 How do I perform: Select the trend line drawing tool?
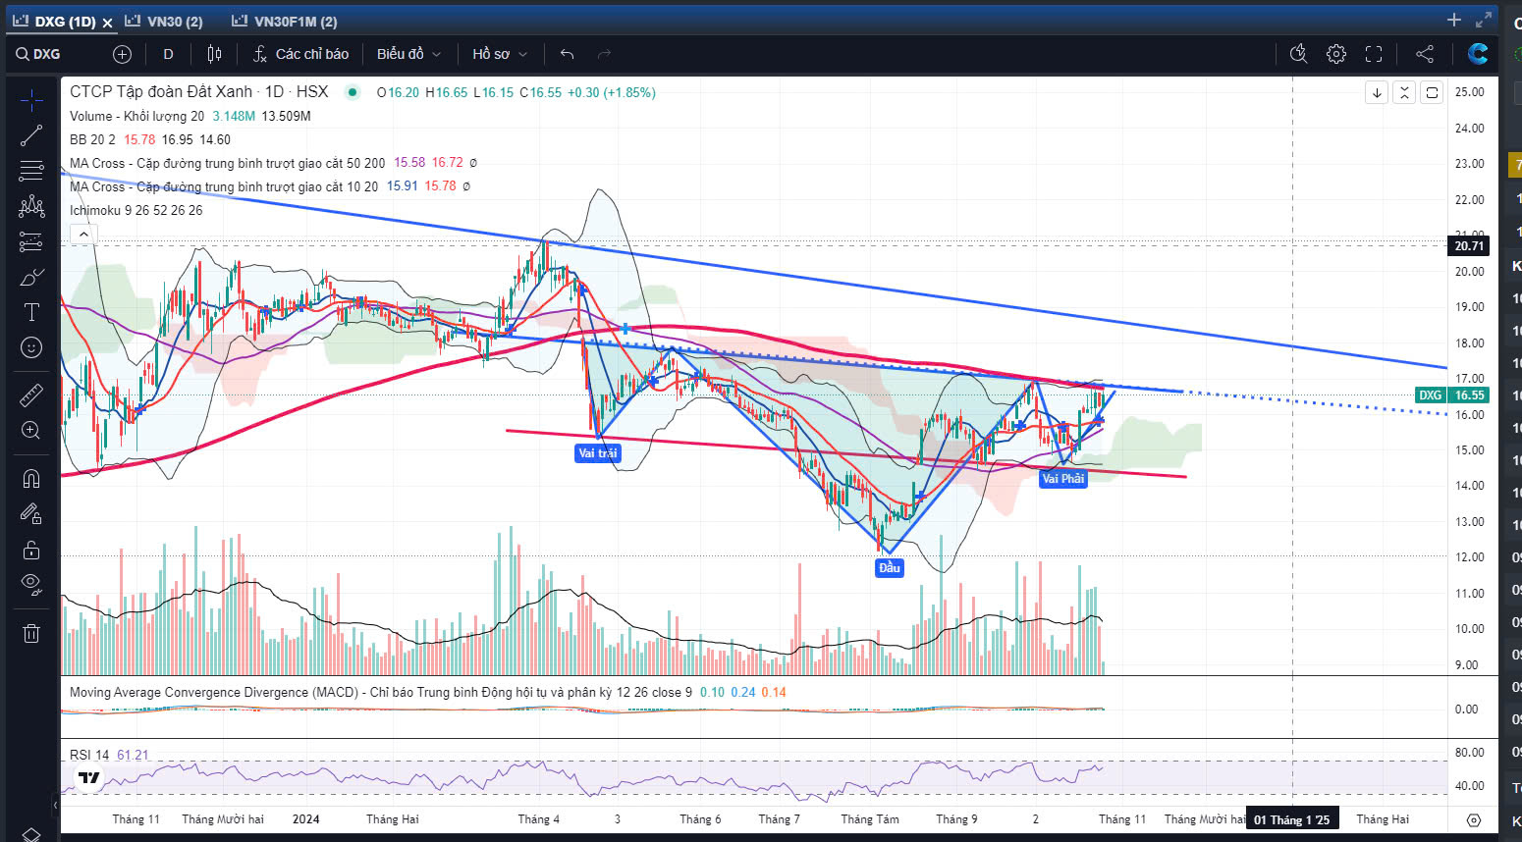[31, 135]
